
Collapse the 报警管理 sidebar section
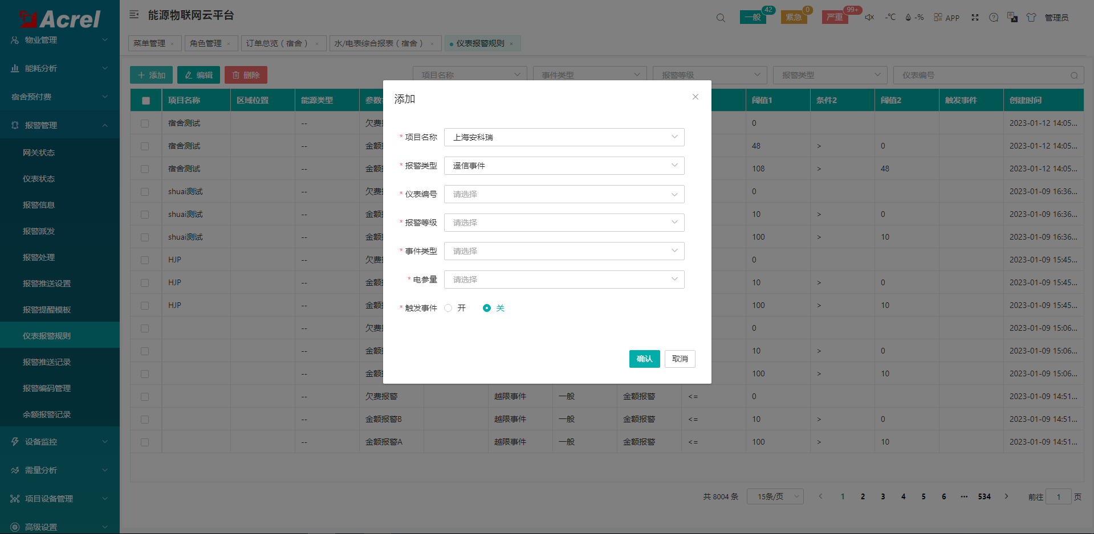(60, 125)
